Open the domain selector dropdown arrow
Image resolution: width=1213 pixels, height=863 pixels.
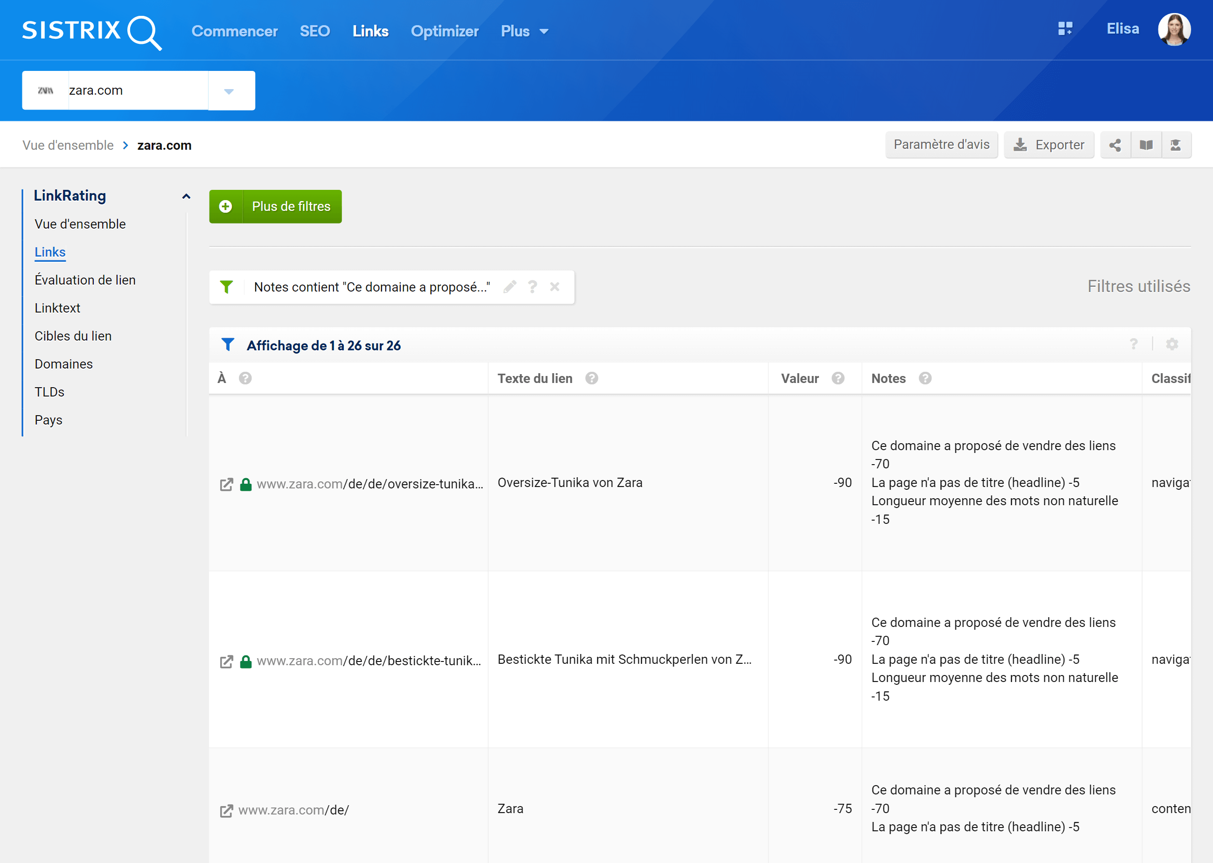coord(229,91)
